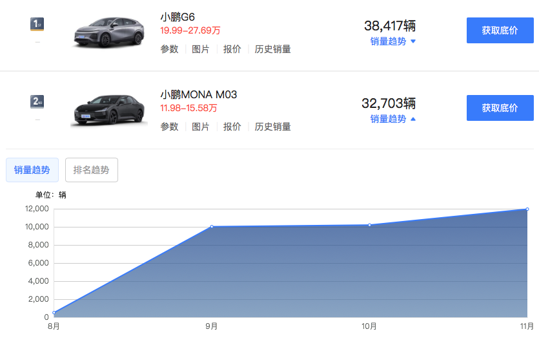Click the 小鹏MONA M03 title
This screenshot has width=539, height=338.
click(198, 94)
